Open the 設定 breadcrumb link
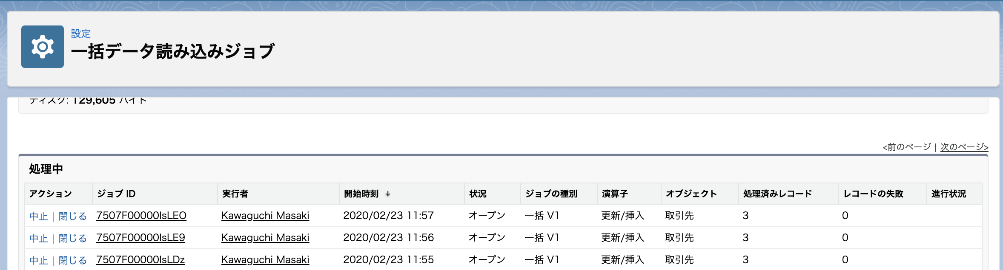This screenshot has width=1003, height=270. click(81, 34)
